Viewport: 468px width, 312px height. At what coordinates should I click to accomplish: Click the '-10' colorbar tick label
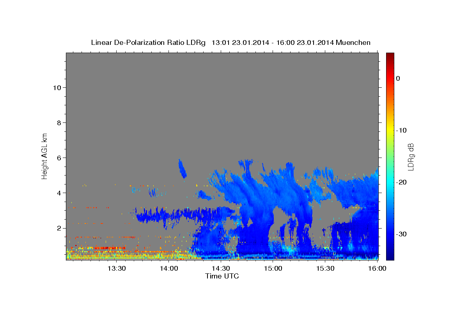pyautogui.click(x=401, y=130)
